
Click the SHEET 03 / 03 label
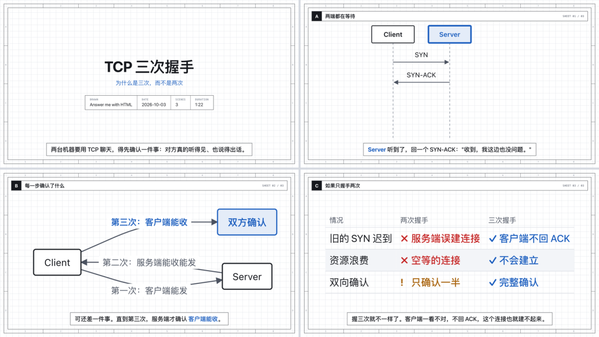click(573, 186)
